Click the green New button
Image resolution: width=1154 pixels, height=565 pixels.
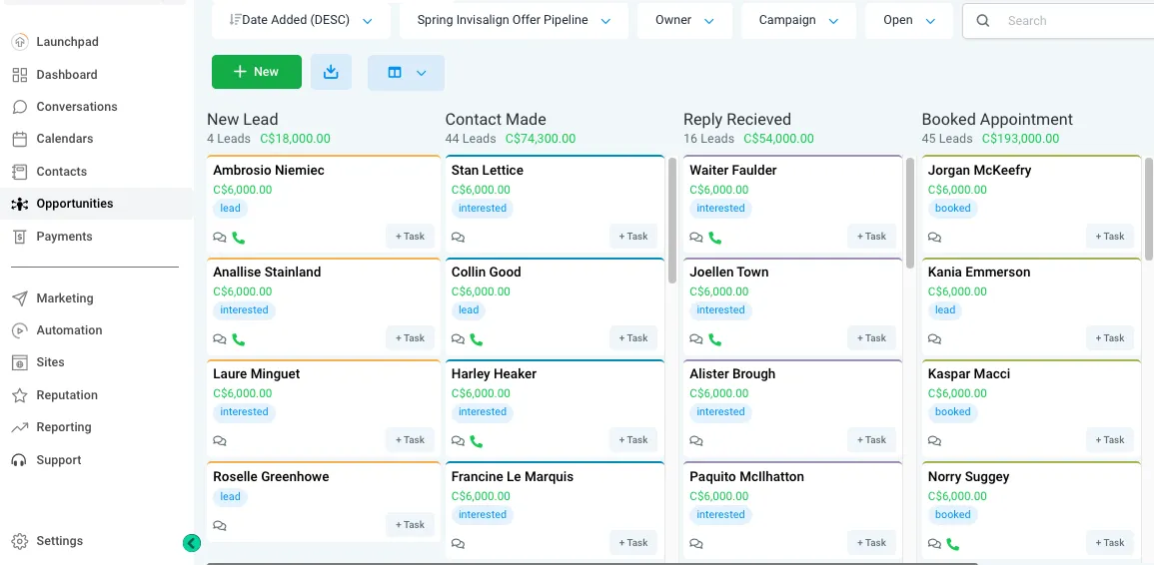[x=257, y=72]
